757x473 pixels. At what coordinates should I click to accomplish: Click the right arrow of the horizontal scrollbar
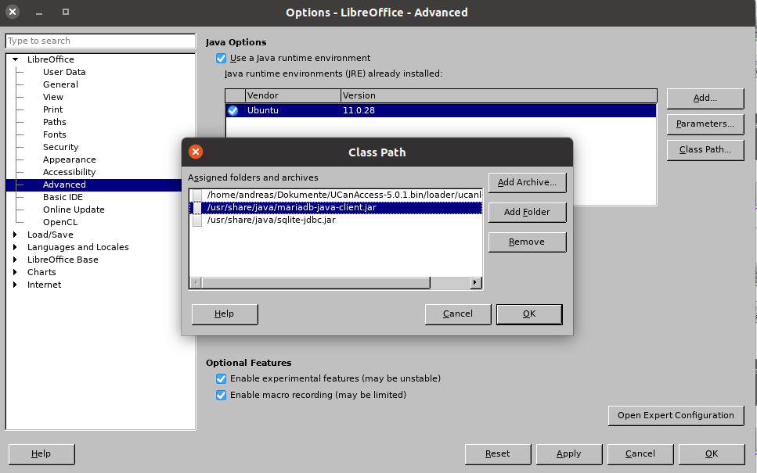click(x=476, y=283)
